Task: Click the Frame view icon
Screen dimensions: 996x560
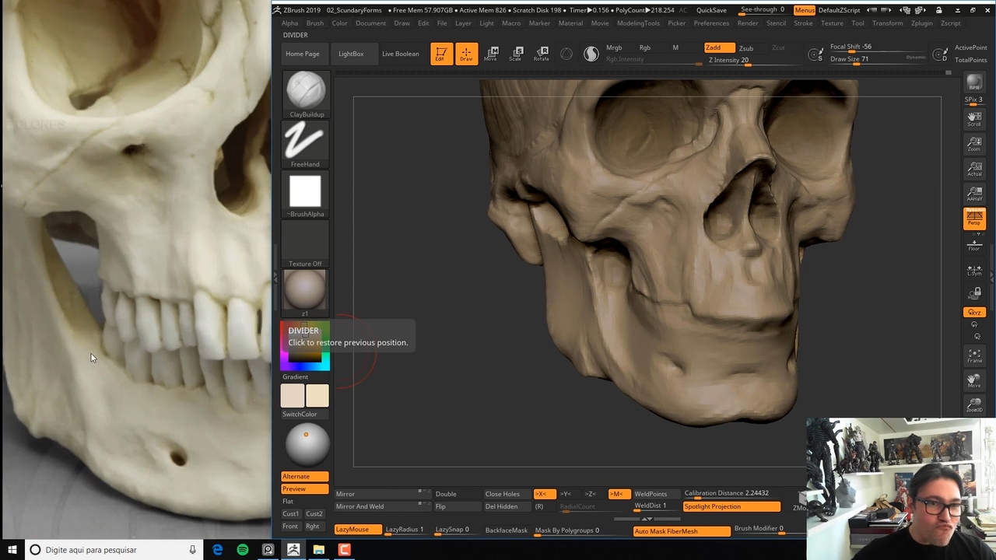Action: pos(974,356)
